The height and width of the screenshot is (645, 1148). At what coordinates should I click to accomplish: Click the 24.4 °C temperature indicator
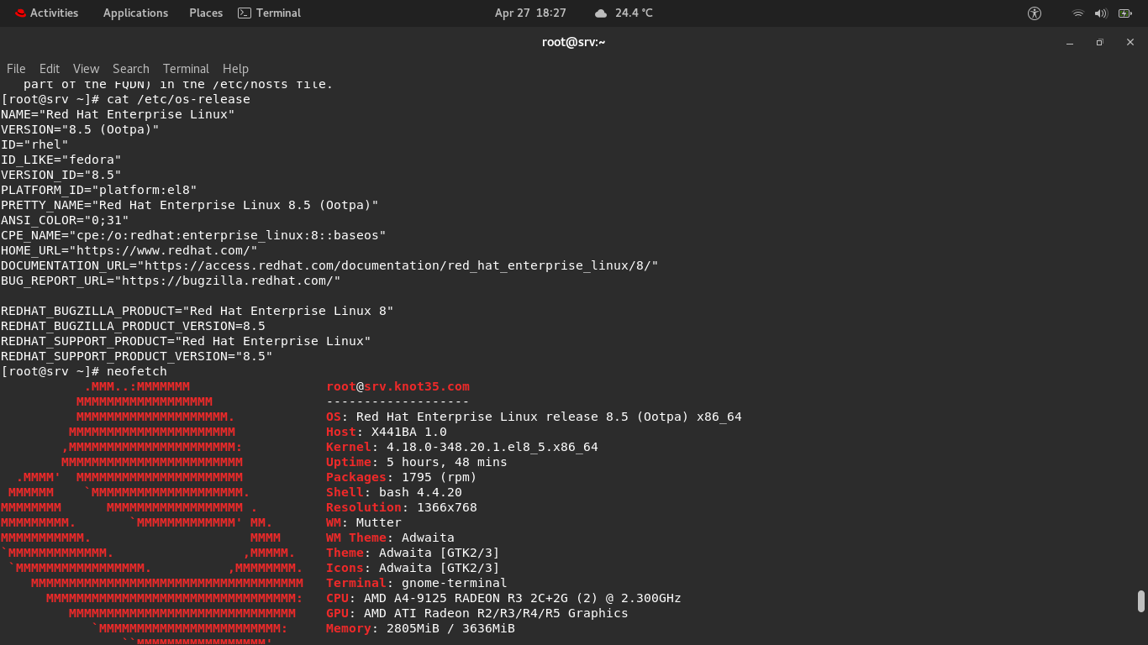point(634,13)
